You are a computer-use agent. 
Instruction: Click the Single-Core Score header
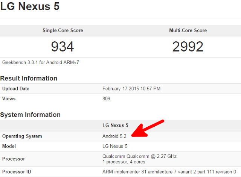[63, 30]
